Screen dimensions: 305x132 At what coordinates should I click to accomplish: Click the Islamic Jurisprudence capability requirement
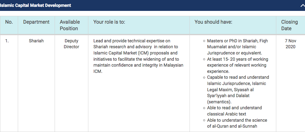(238, 77)
